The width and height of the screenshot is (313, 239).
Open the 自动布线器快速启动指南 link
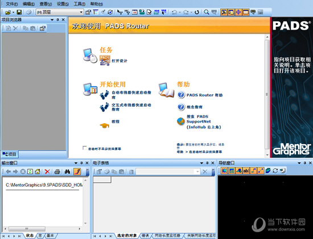click(x=131, y=95)
